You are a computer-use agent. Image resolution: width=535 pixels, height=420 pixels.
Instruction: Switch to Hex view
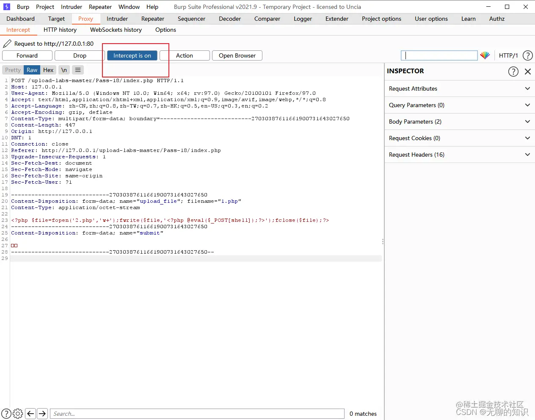pyautogui.click(x=48, y=70)
